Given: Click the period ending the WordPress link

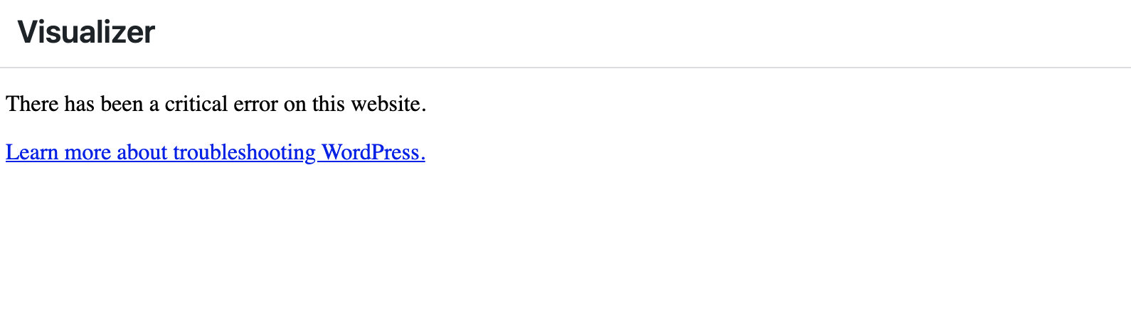Looking at the screenshot, I should [423, 159].
